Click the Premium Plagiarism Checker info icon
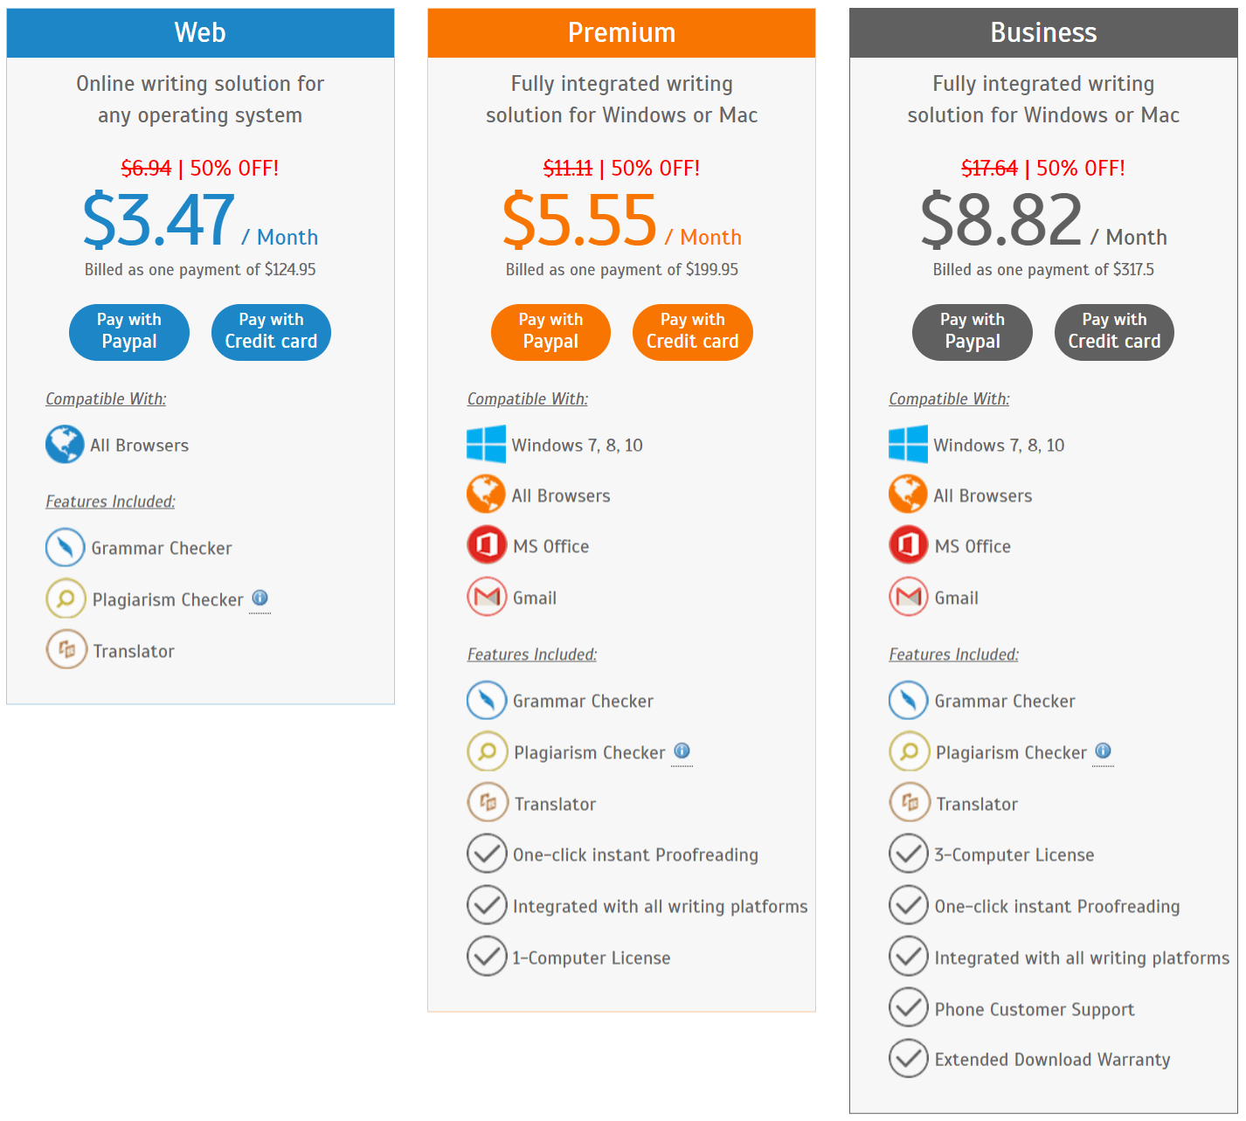The height and width of the screenshot is (1121, 1246). [x=682, y=751]
